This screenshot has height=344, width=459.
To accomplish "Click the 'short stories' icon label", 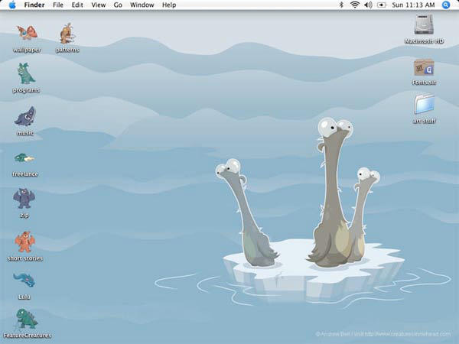I will tap(25, 258).
